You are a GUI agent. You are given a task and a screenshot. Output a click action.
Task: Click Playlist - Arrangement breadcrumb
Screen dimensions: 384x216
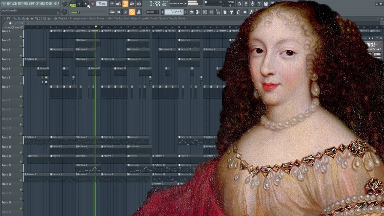72,19
